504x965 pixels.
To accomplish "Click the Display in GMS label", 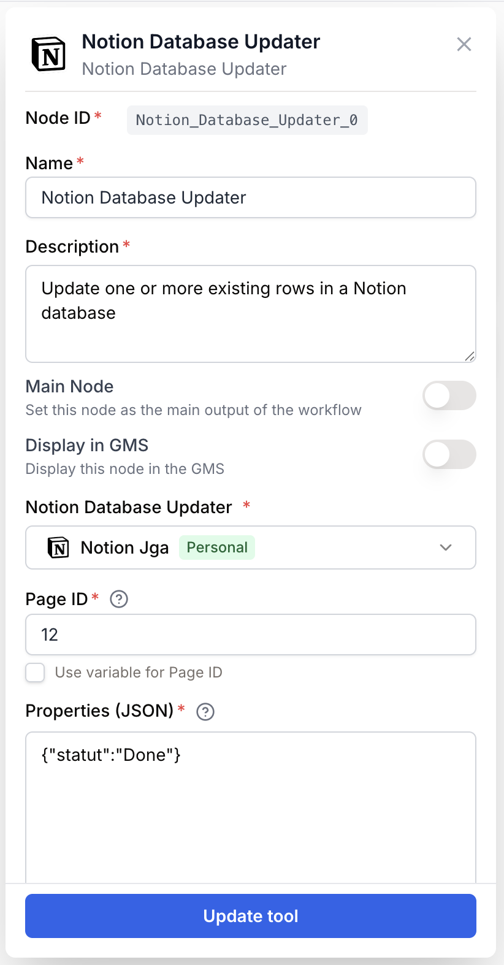I will pos(87,445).
